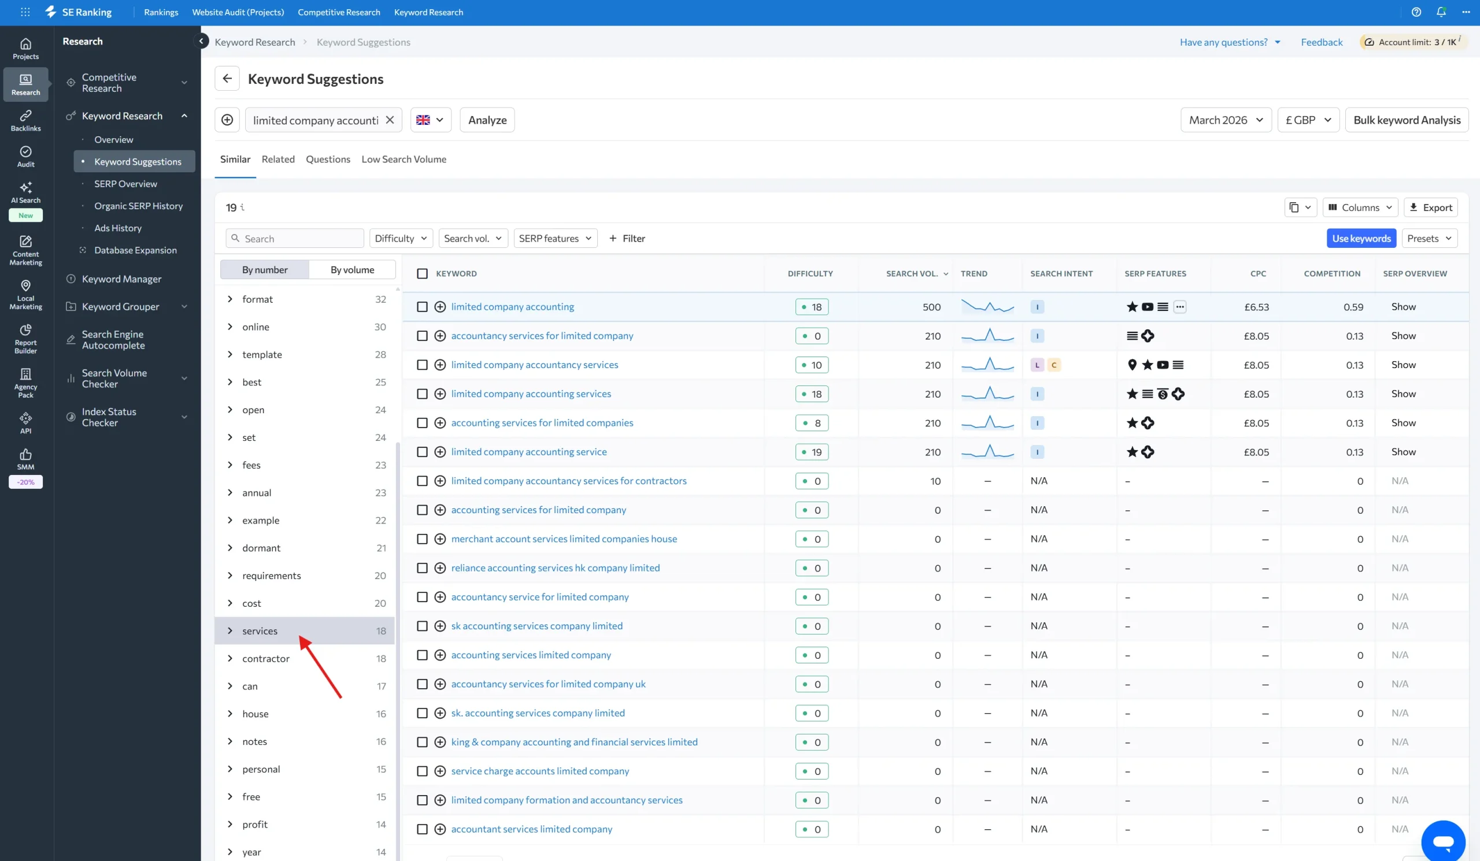Open the Difficulty filter dropdown
1480x861 pixels.
click(x=401, y=238)
